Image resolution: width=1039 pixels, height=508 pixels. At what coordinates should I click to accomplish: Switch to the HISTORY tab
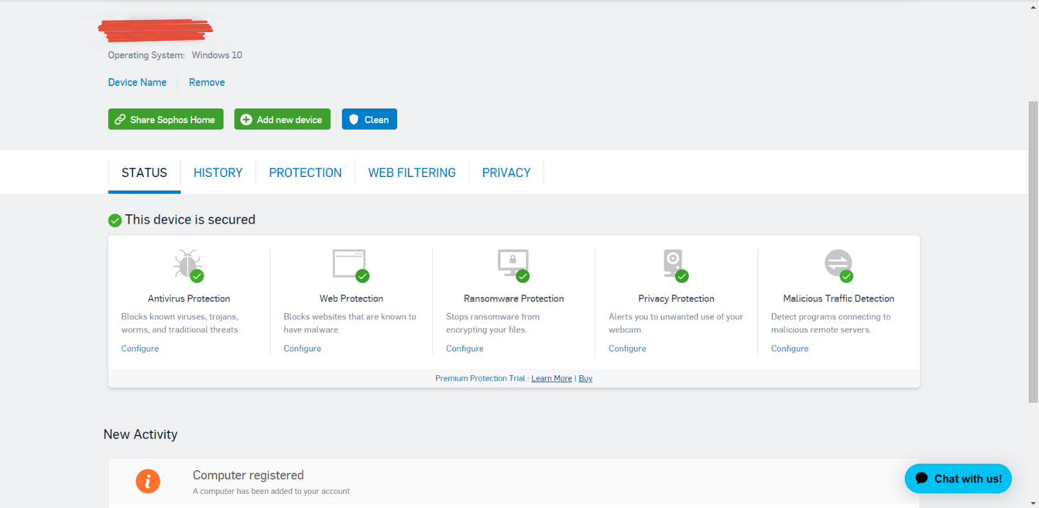[x=218, y=173]
